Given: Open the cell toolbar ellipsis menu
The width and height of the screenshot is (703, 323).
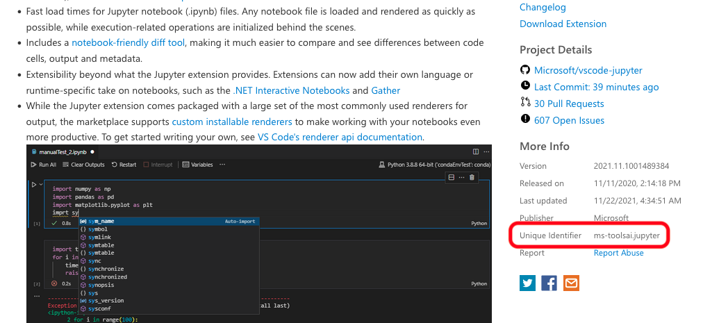Looking at the screenshot, I should click(461, 177).
